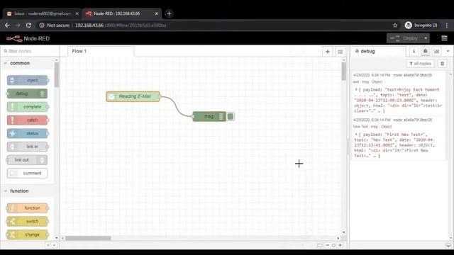Viewport: 454px width, 255px height.
Task: Close the Node-RED browser tab
Action: (x=156, y=13)
